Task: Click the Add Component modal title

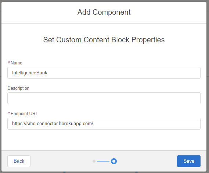Action: 104,12
